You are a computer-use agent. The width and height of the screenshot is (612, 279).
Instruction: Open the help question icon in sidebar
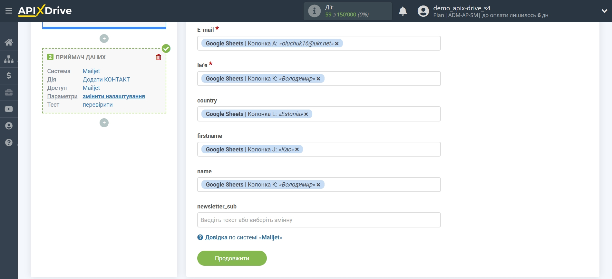pos(9,142)
